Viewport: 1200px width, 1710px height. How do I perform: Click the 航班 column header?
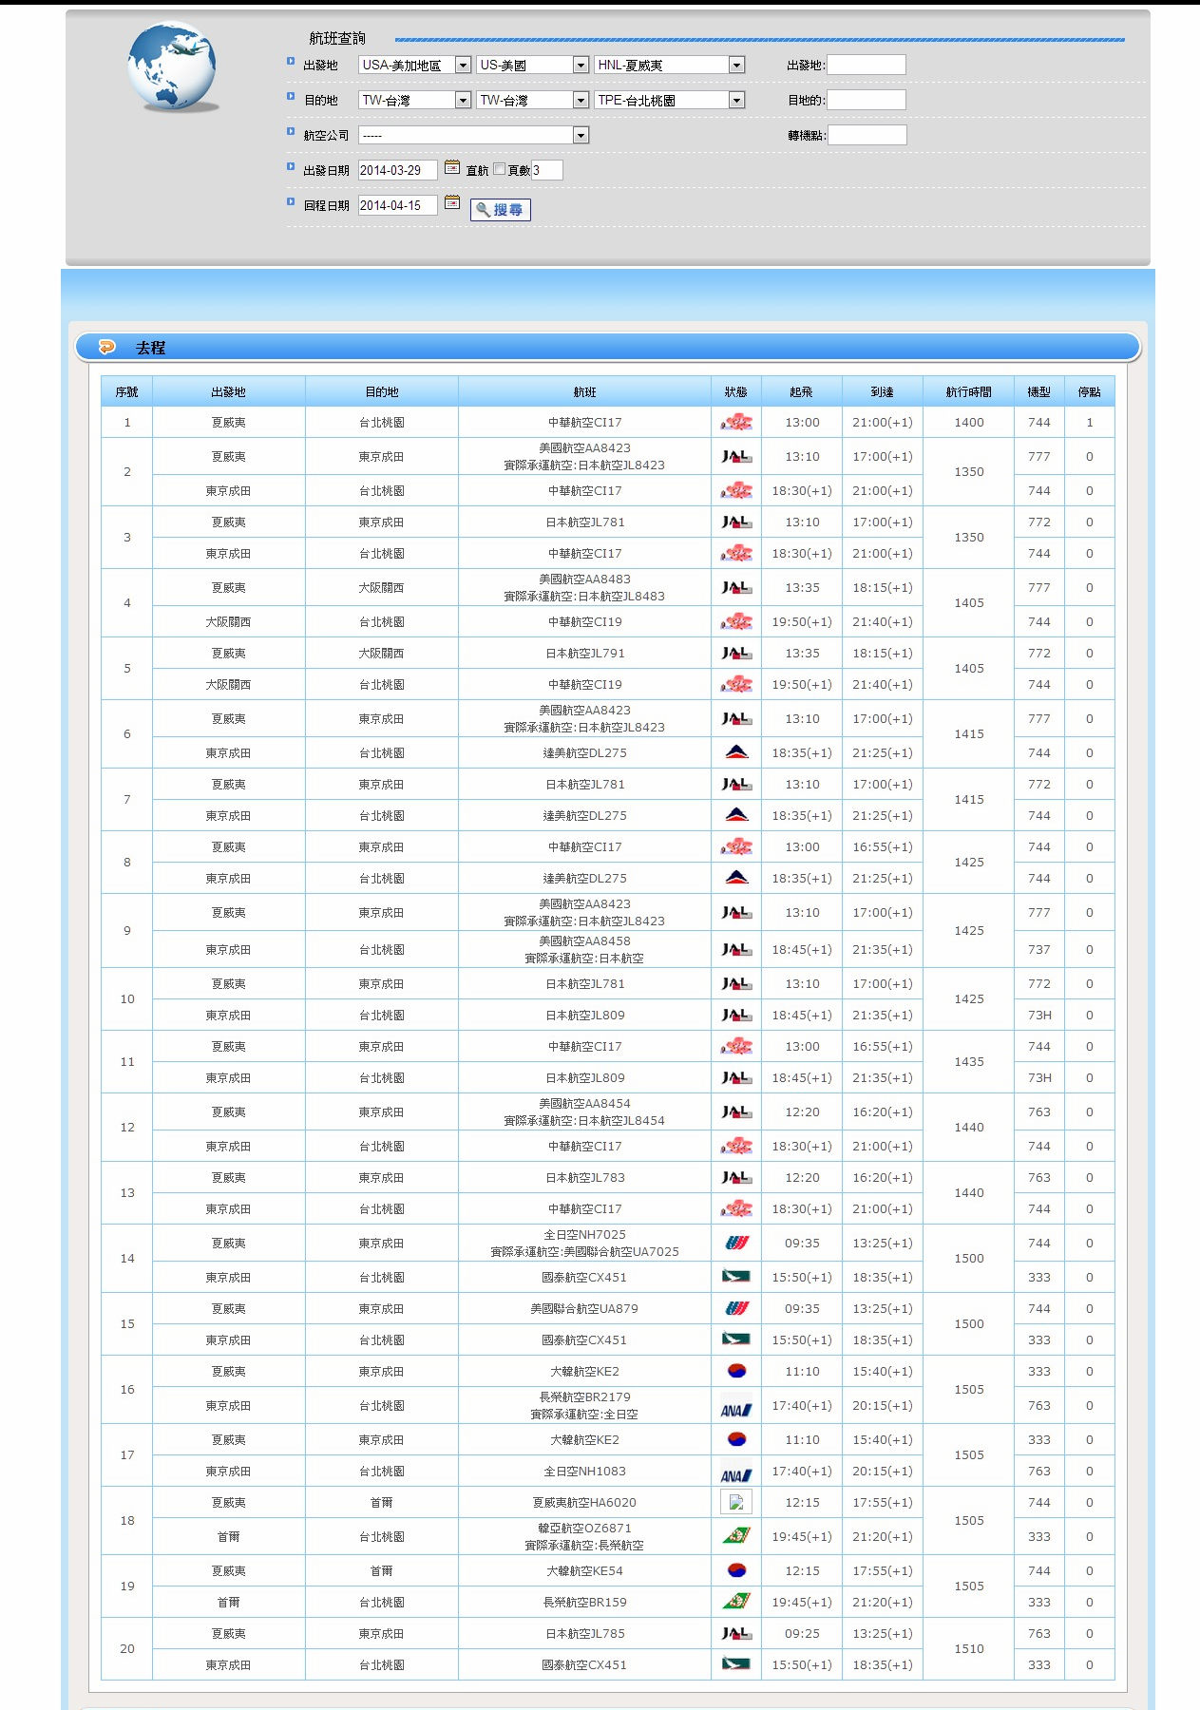tap(585, 391)
